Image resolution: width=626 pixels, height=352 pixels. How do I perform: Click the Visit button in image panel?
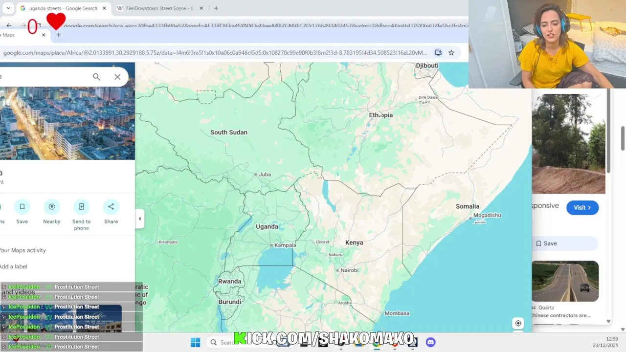582,208
